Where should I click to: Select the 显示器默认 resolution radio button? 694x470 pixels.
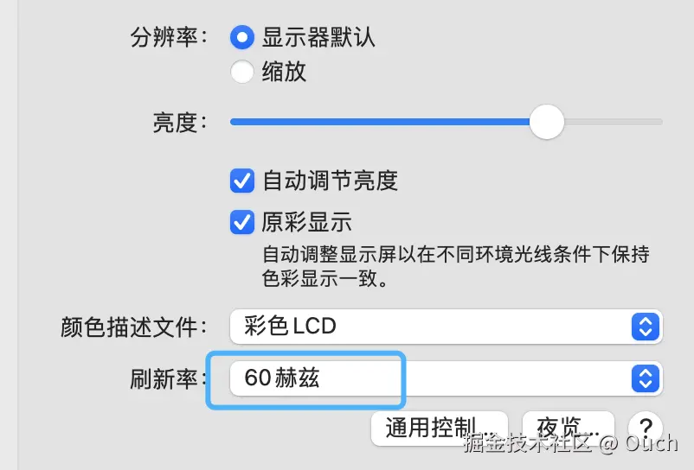[x=242, y=37]
